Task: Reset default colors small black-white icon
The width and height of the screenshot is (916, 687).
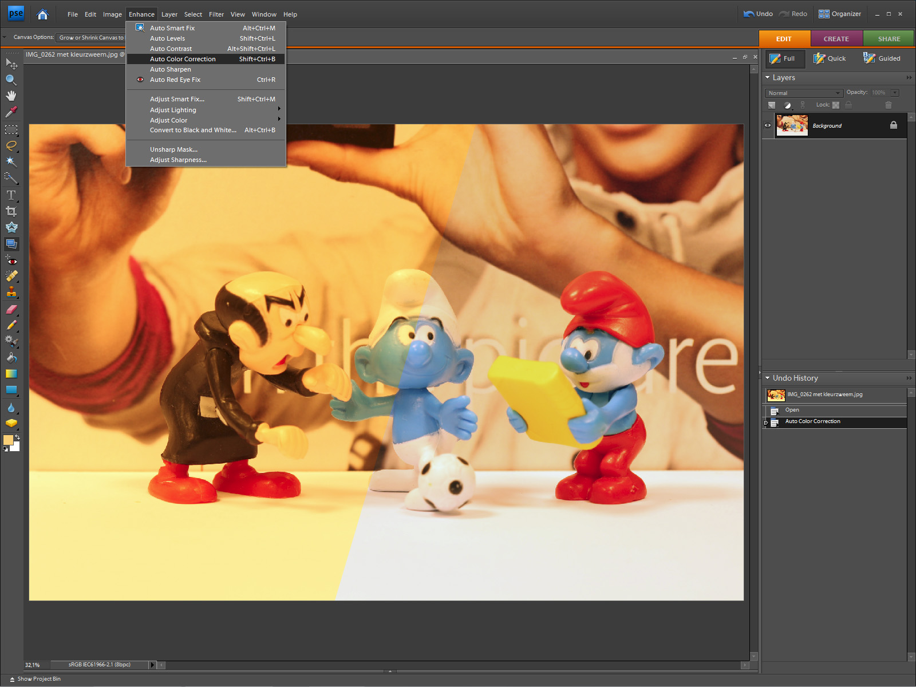Action: pyautogui.click(x=6, y=449)
